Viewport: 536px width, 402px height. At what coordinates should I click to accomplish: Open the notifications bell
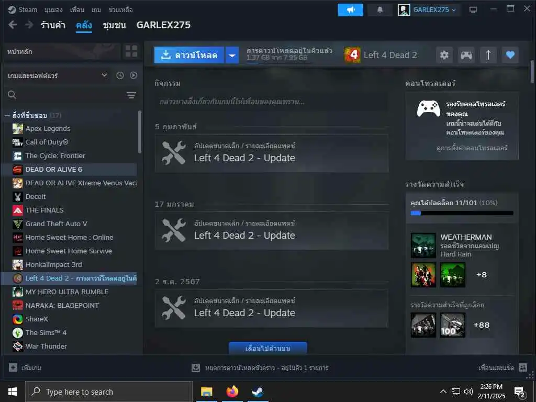[x=380, y=10]
